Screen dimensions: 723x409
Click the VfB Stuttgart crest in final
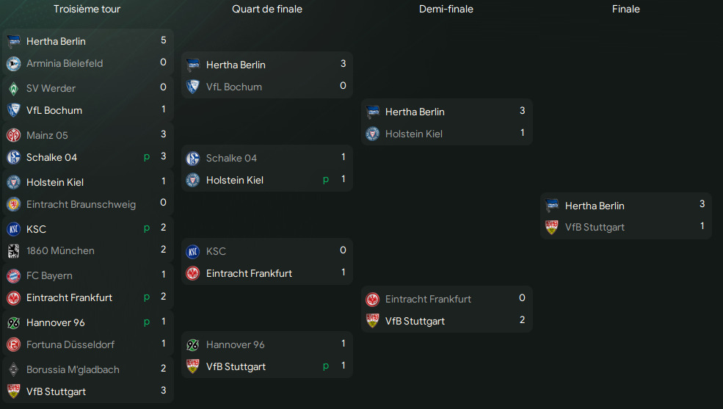[552, 227]
